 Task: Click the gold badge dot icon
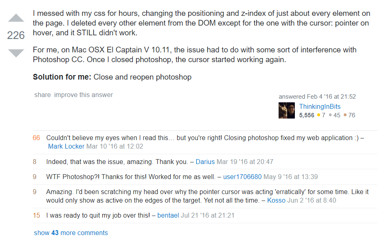click(x=318, y=115)
